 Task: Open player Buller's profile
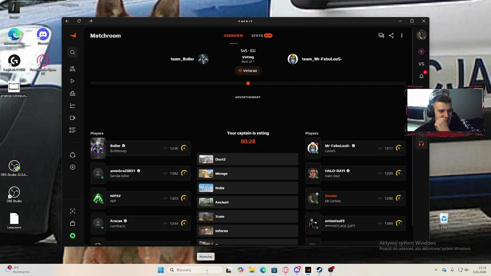coord(115,146)
